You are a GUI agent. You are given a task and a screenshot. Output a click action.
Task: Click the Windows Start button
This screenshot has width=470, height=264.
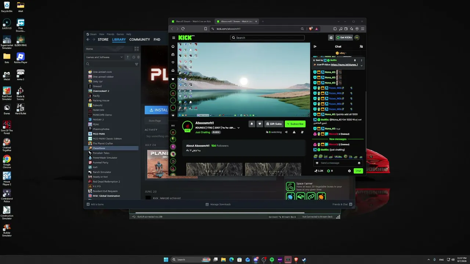[166, 260]
